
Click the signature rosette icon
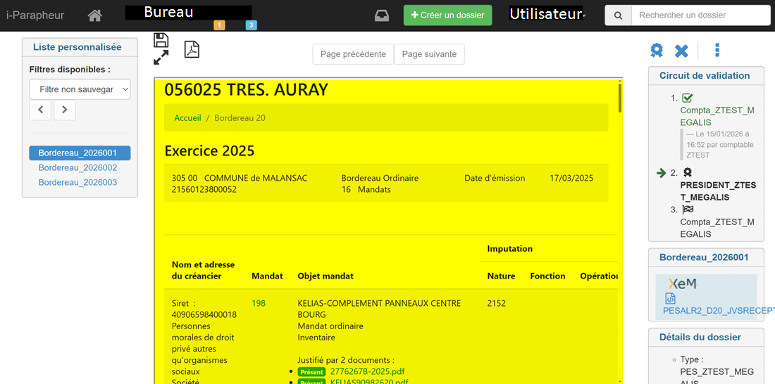(x=657, y=51)
